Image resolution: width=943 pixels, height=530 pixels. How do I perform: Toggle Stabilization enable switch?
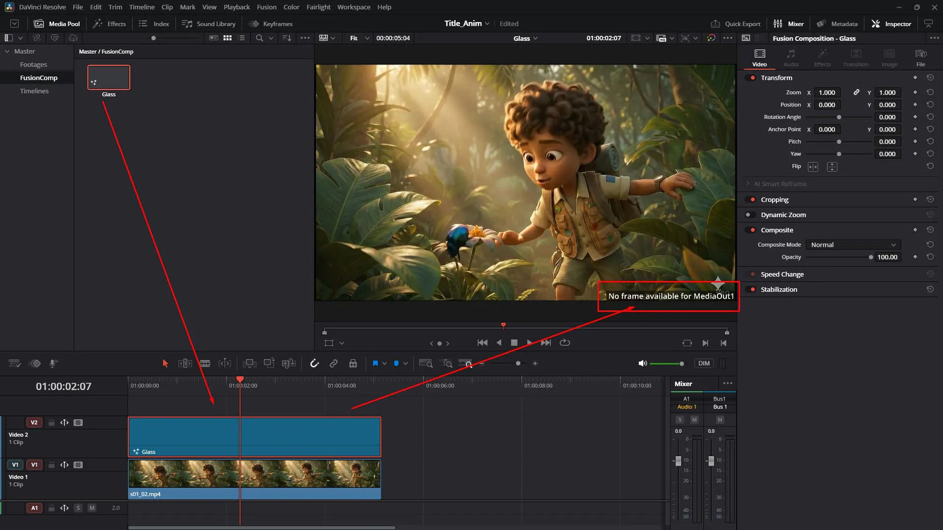(x=751, y=289)
